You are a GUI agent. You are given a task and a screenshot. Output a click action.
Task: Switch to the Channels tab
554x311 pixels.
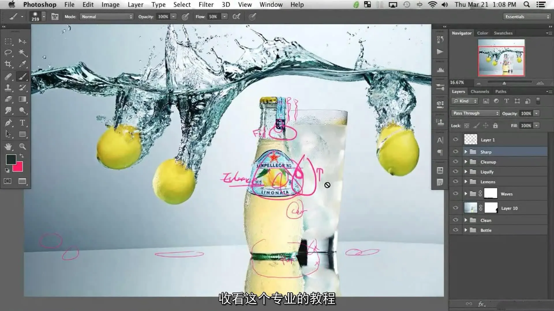click(480, 92)
